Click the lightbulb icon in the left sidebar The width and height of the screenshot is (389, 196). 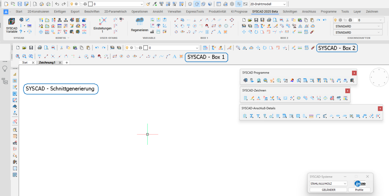(x=5, y=69)
